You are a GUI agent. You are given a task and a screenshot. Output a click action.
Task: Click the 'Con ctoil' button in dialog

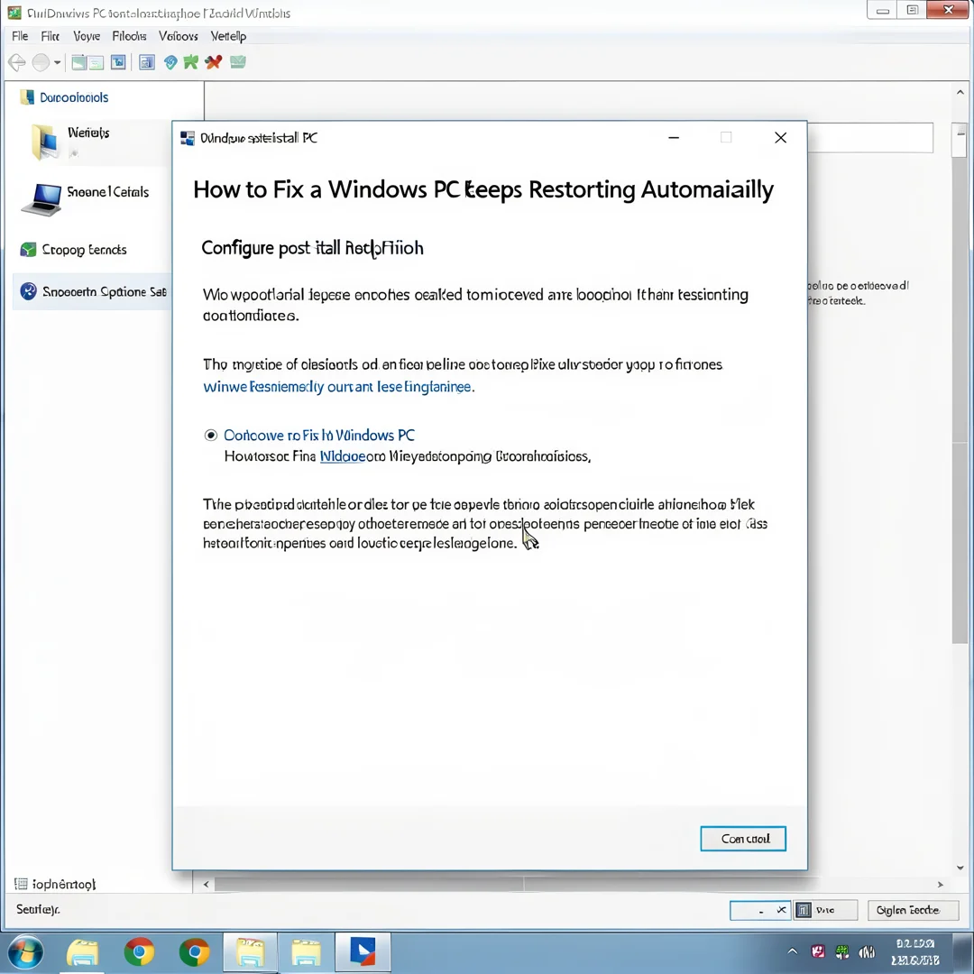[743, 839]
